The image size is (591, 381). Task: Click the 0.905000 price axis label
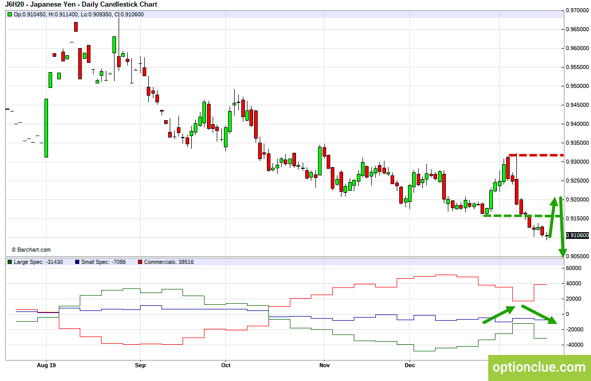click(577, 256)
